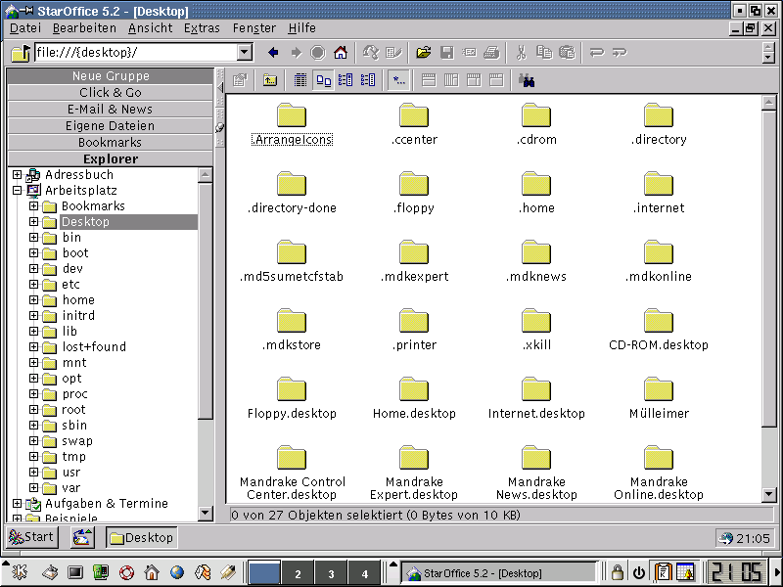This screenshot has width=783, height=587.
Task: Open the Bearbeiten menu
Action: coord(84,28)
